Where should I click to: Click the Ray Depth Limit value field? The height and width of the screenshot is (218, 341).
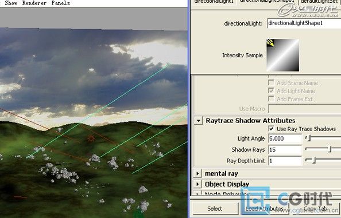click(x=285, y=161)
